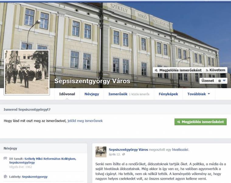Click the 'hivatkozást' link in the post header
This screenshot has width=231, height=183.
pyautogui.click(x=180, y=150)
